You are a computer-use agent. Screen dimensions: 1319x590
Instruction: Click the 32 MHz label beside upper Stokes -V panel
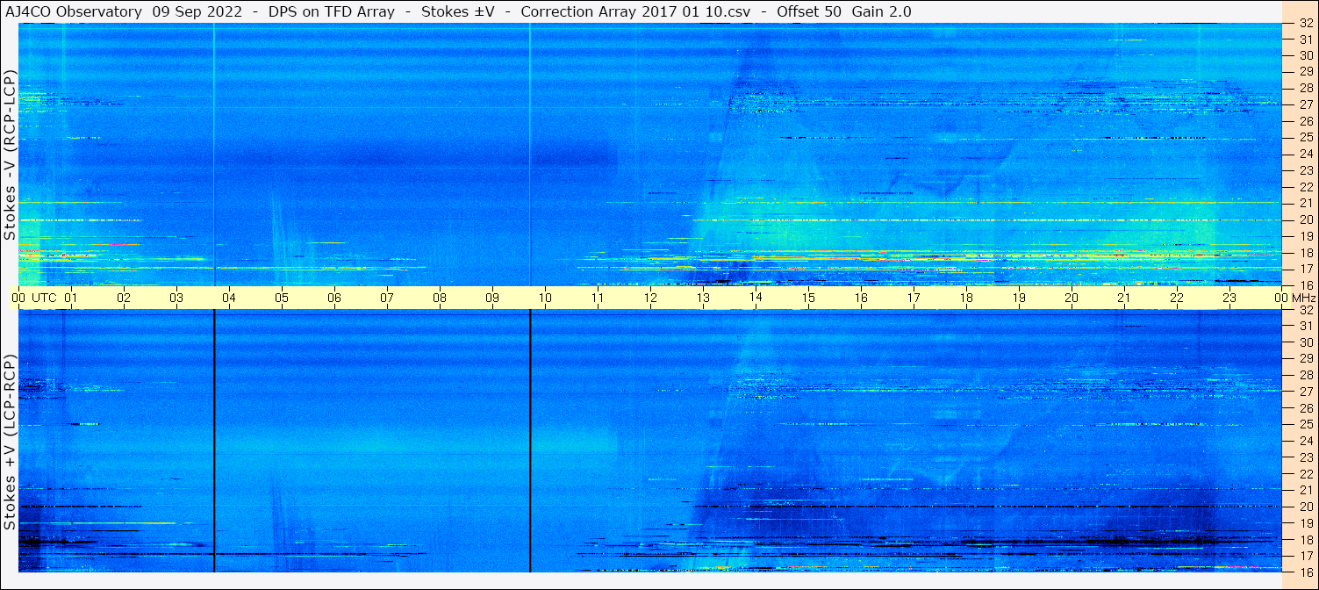click(1306, 24)
